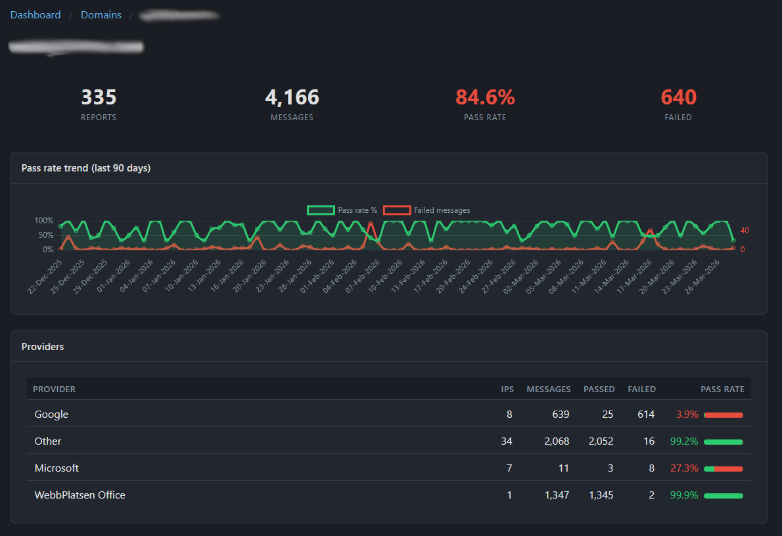
Task: Select the Microsoft provider name
Action: click(57, 468)
